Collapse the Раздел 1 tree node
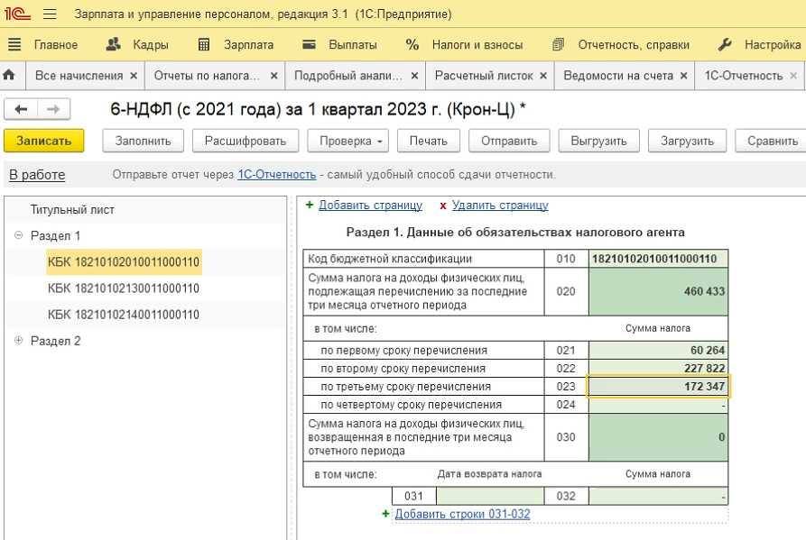 point(19,235)
